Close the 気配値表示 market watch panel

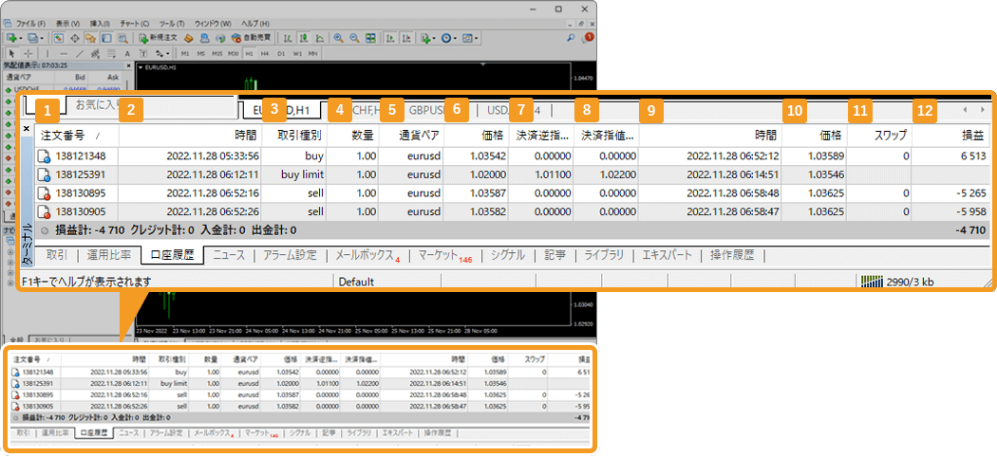pyautogui.click(x=127, y=64)
